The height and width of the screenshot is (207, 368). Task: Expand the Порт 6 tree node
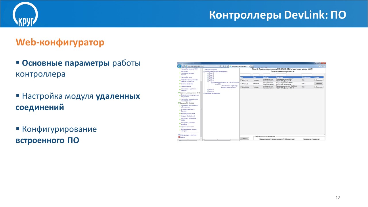[208, 90]
